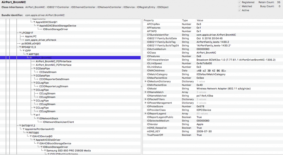
Task: Select the pci8086,a04@0 entry
Action: (31, 43)
